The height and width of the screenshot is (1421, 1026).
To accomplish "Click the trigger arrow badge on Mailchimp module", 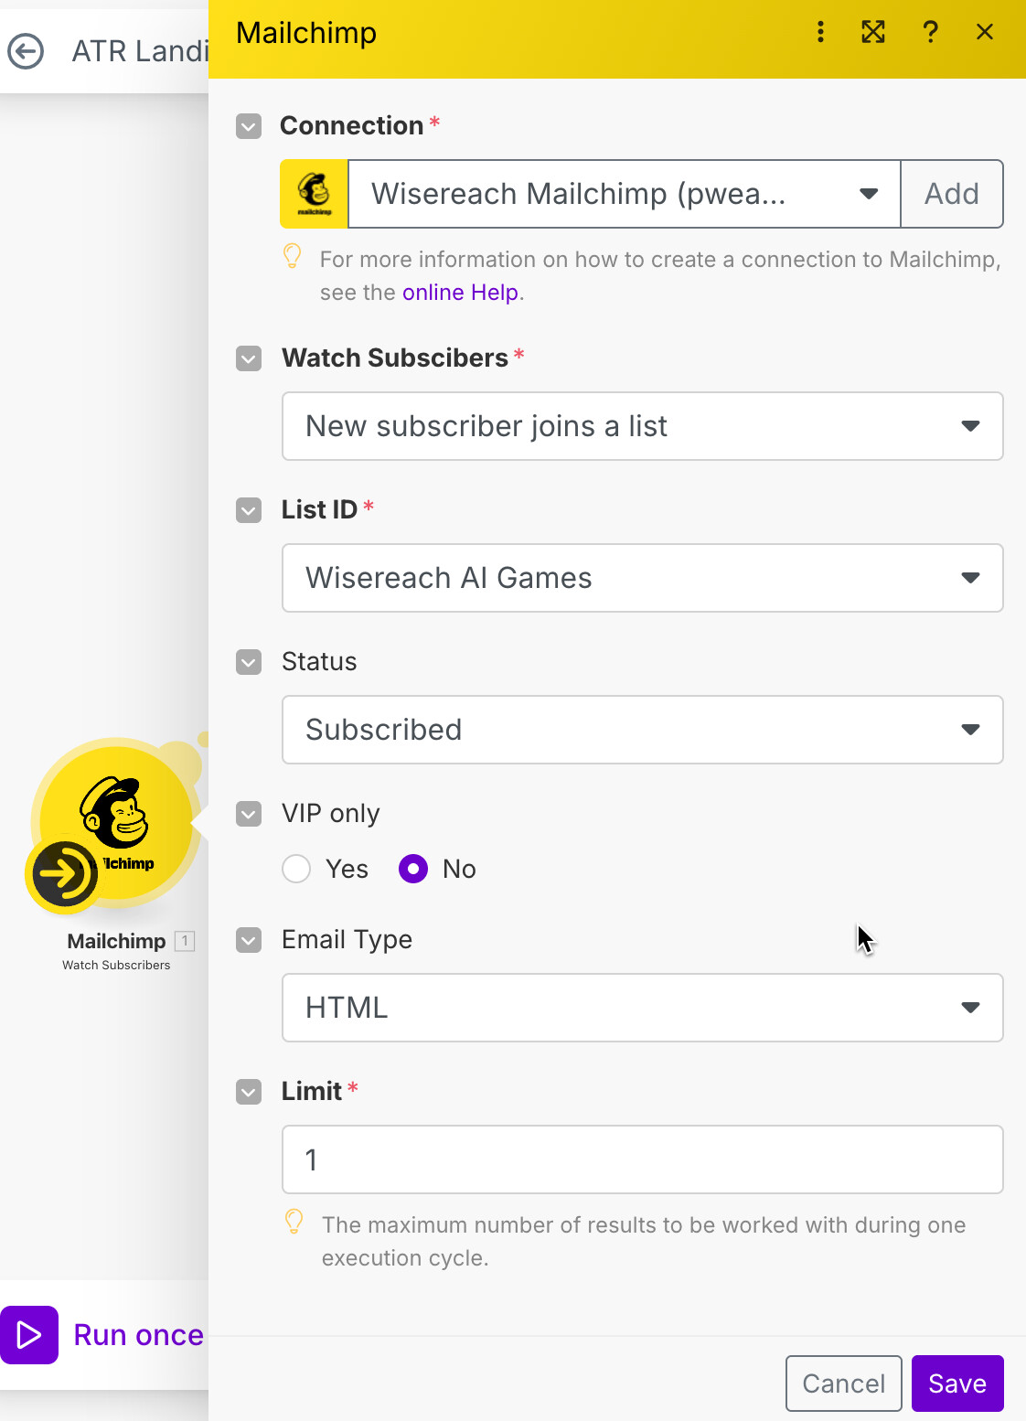I will point(63,875).
